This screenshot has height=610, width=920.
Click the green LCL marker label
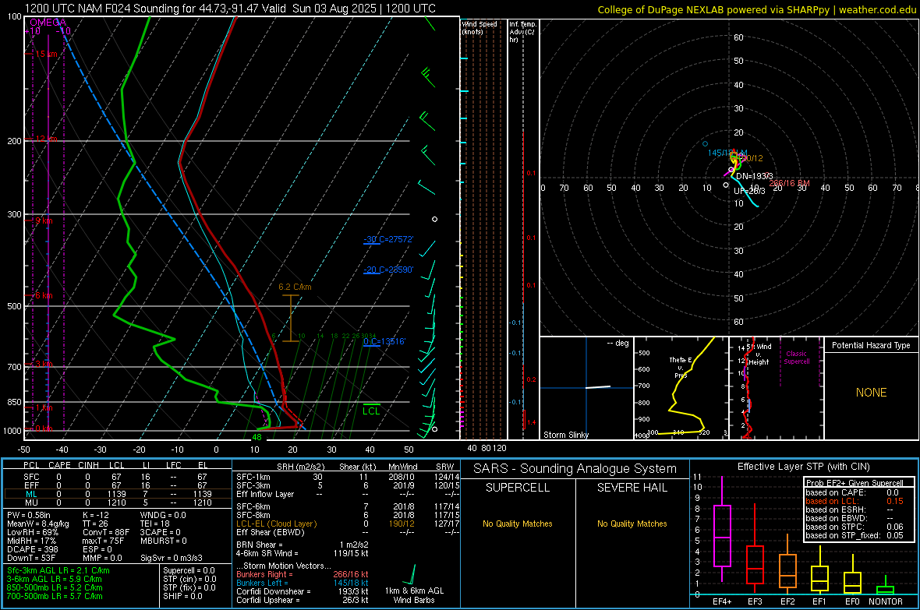click(371, 411)
